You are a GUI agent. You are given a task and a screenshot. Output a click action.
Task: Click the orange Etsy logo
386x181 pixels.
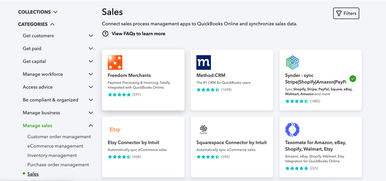coord(115,130)
